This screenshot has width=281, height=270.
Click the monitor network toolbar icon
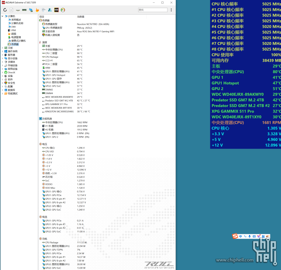tap(31, 10)
